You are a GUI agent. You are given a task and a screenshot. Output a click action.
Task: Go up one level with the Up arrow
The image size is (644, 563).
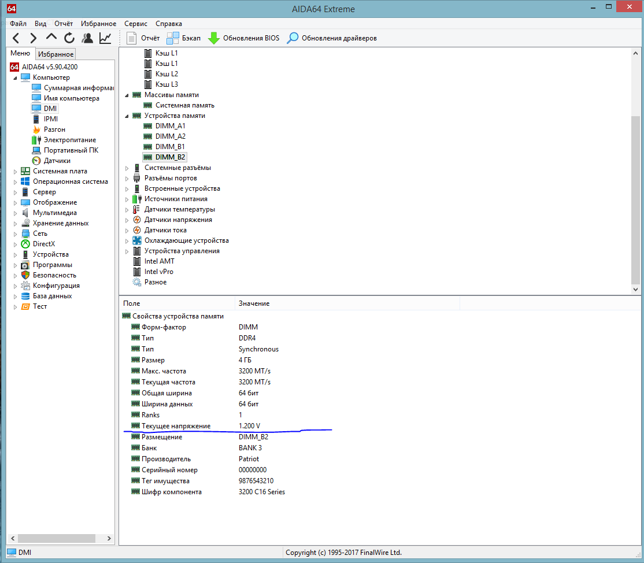pyautogui.click(x=51, y=38)
